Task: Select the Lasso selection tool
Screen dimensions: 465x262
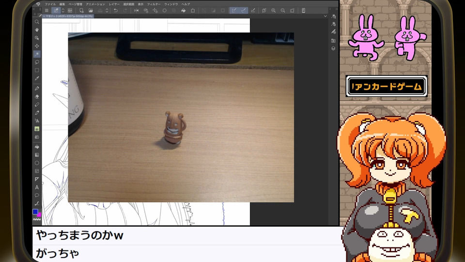Action: pos(37,62)
